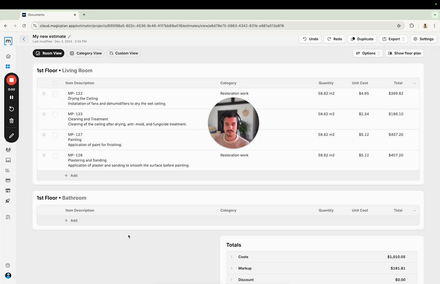Open the book icon in sidebar
Viewport: 440px width, 284px height.
pos(8,217)
